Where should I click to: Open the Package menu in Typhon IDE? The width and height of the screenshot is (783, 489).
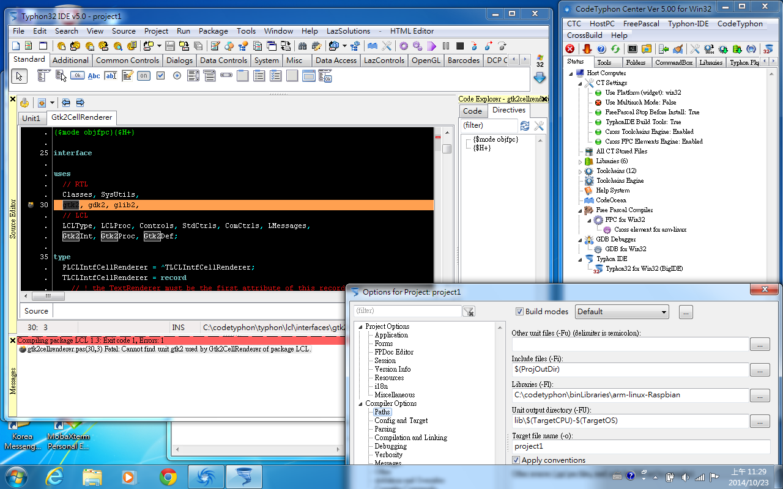(x=213, y=31)
